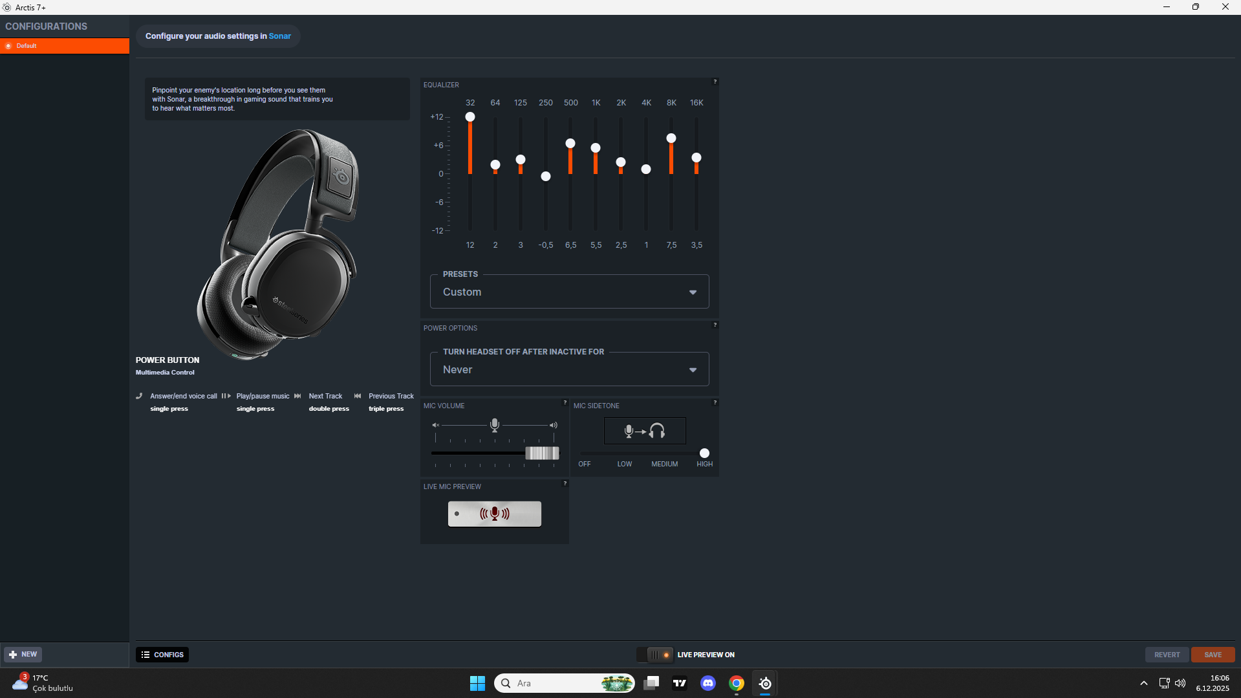The height and width of the screenshot is (698, 1241).
Task: Open Task View in the taskbar
Action: [x=651, y=683]
